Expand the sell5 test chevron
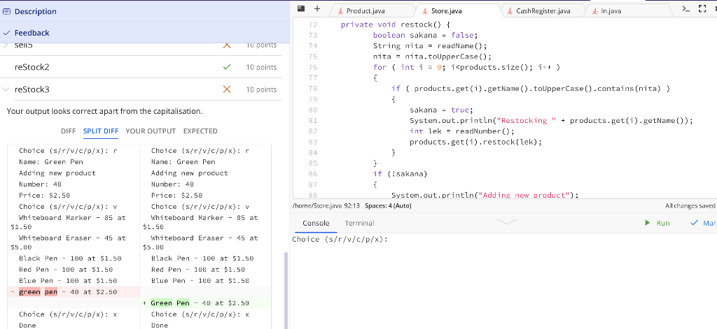Image resolution: width=717 pixels, height=329 pixels. tap(6, 45)
